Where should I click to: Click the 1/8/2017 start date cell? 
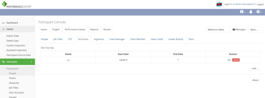coord(123,60)
